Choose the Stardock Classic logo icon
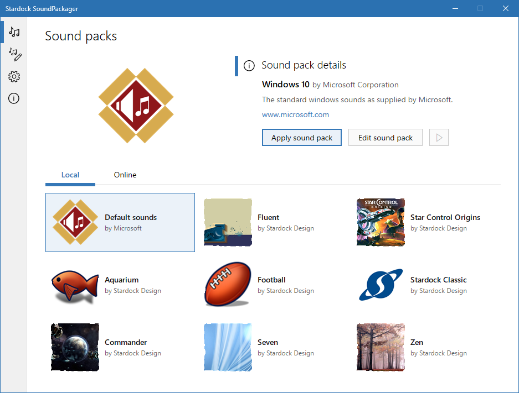Viewport: 519px width, 393px height. click(381, 285)
